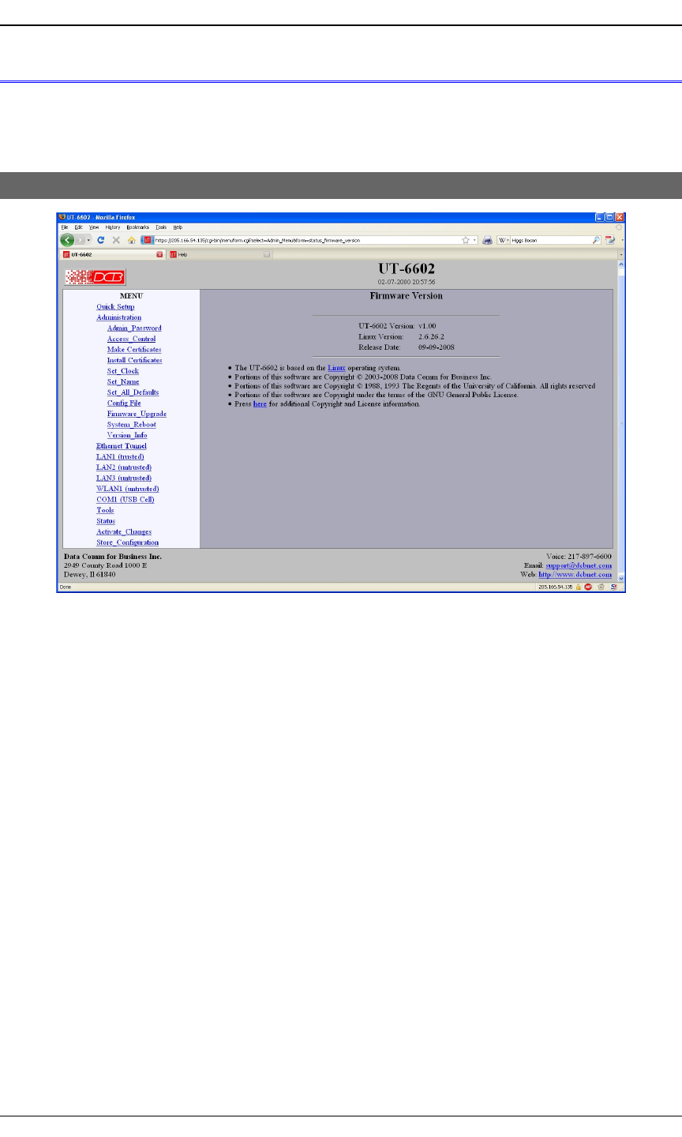Open WLAN1 (untrusted) settings
682x1137 pixels.
(x=128, y=489)
